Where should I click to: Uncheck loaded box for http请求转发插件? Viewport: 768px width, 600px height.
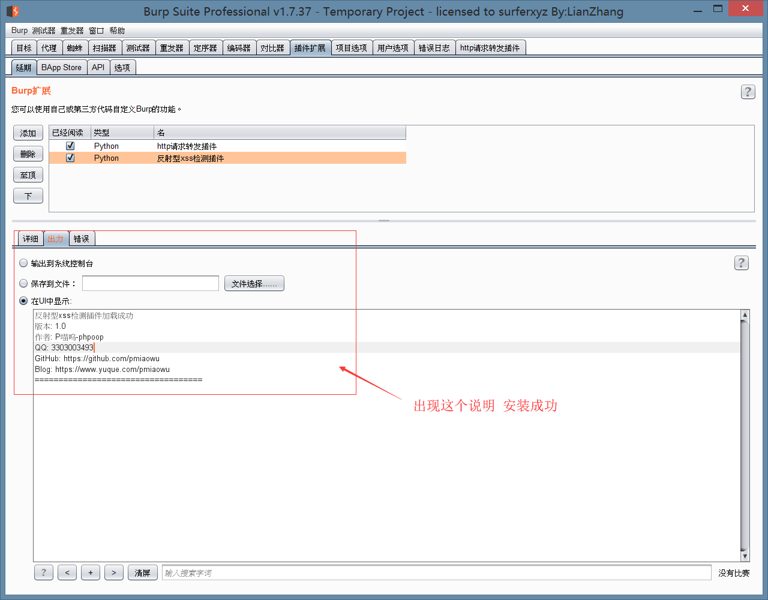coord(70,146)
